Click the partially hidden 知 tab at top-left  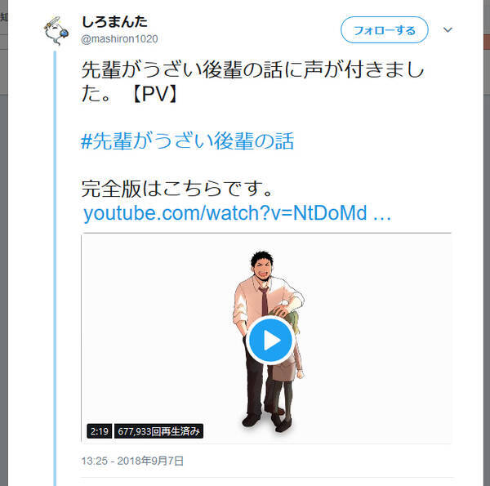point(3,17)
